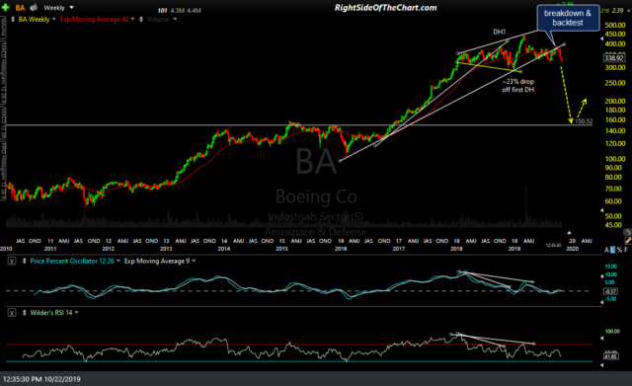Image resolution: width=632 pixels, height=386 pixels.
Task: Click the Wilder's RSI move handle
Action: [x=24, y=313]
